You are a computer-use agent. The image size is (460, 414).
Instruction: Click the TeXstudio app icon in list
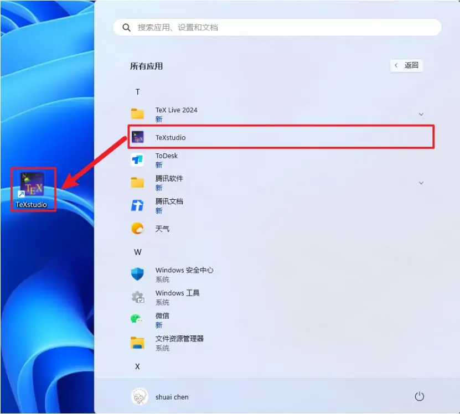click(137, 137)
